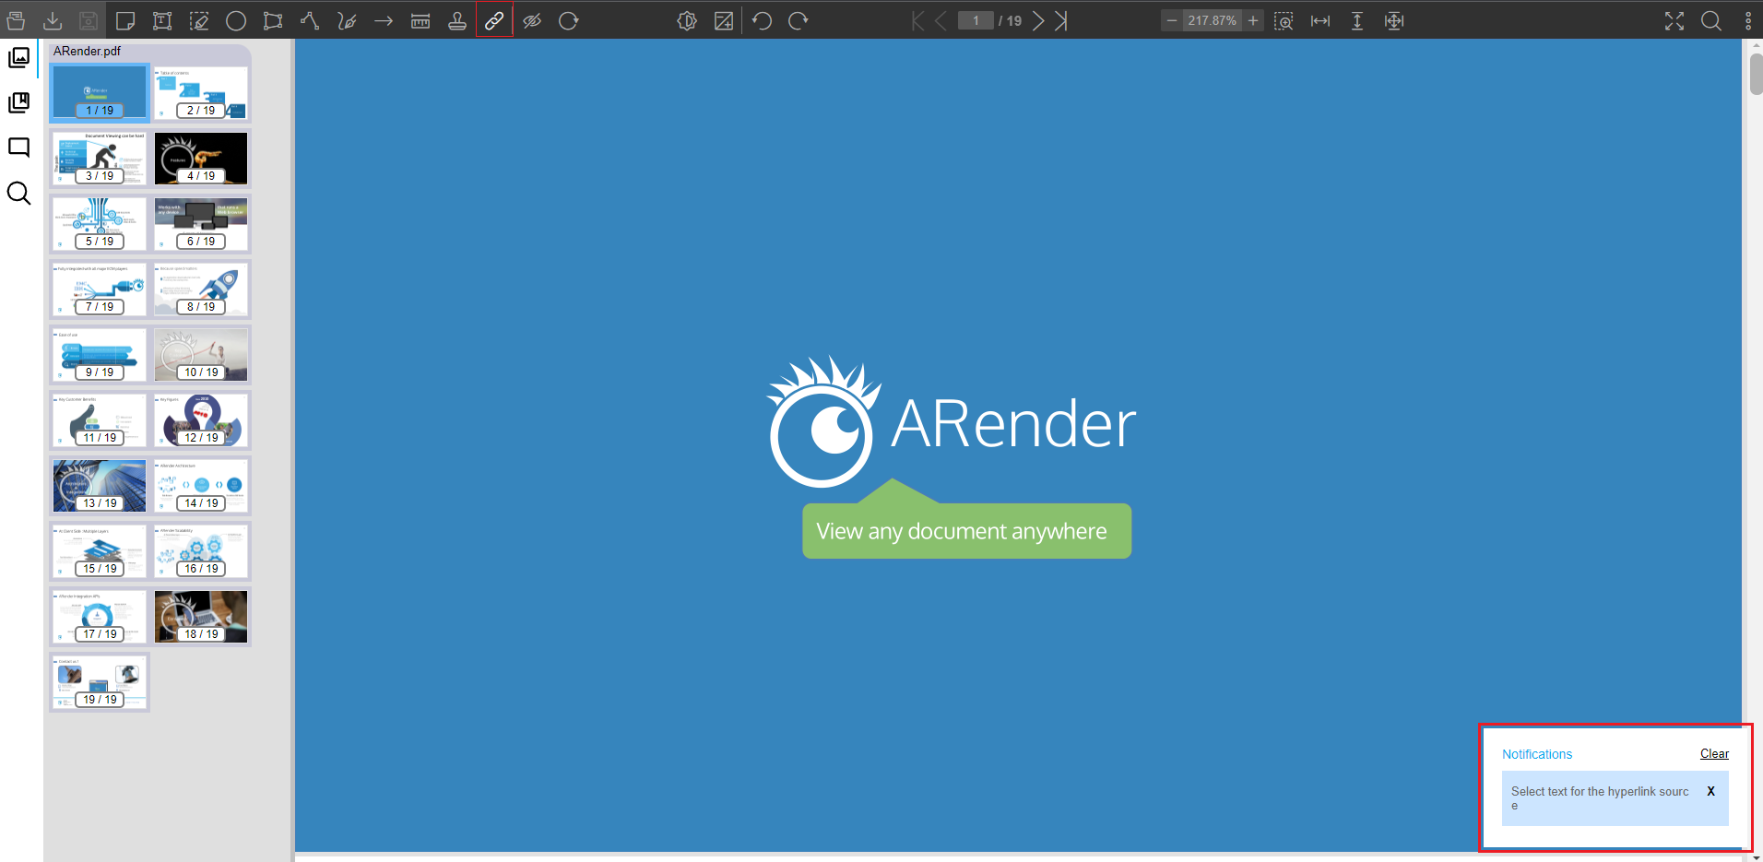
Task: Open page thumbnail 10 / 19
Action: [x=201, y=355]
